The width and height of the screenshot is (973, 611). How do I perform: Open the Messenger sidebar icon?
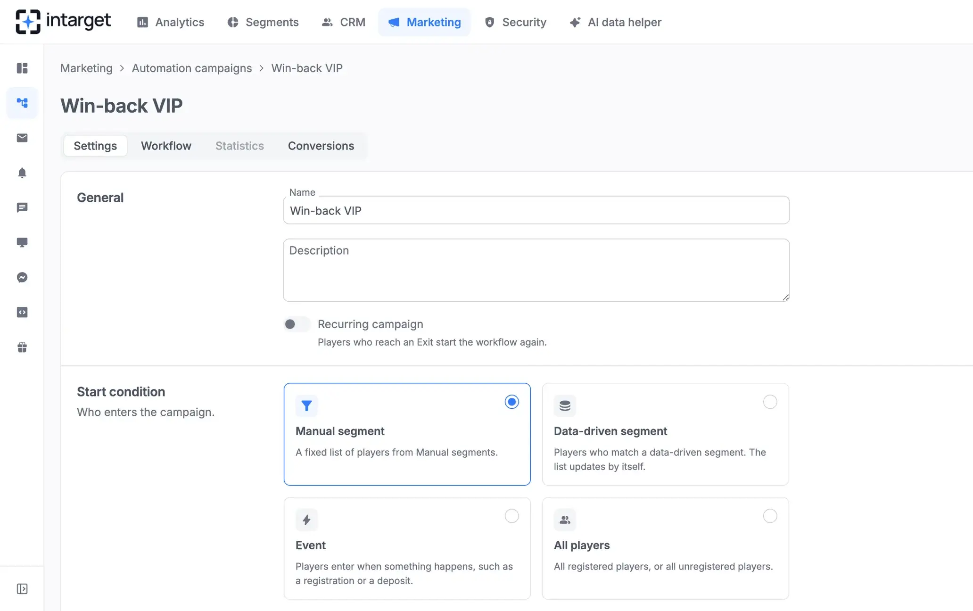click(x=22, y=277)
